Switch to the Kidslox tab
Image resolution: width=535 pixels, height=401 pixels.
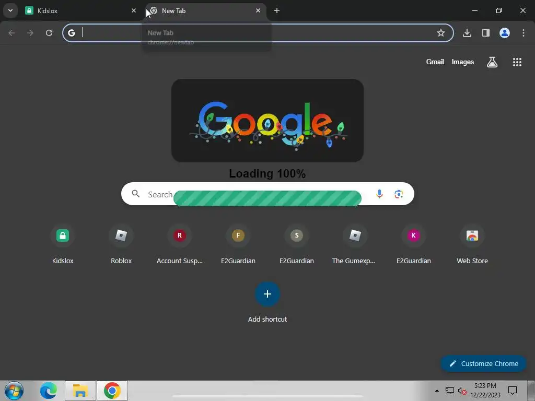[x=81, y=10]
